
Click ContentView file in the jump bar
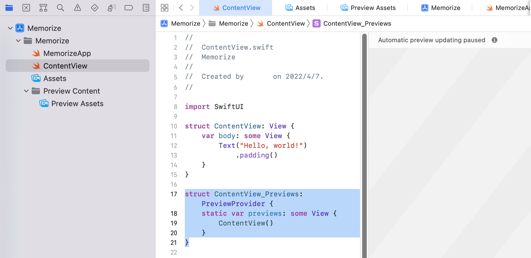click(281, 23)
